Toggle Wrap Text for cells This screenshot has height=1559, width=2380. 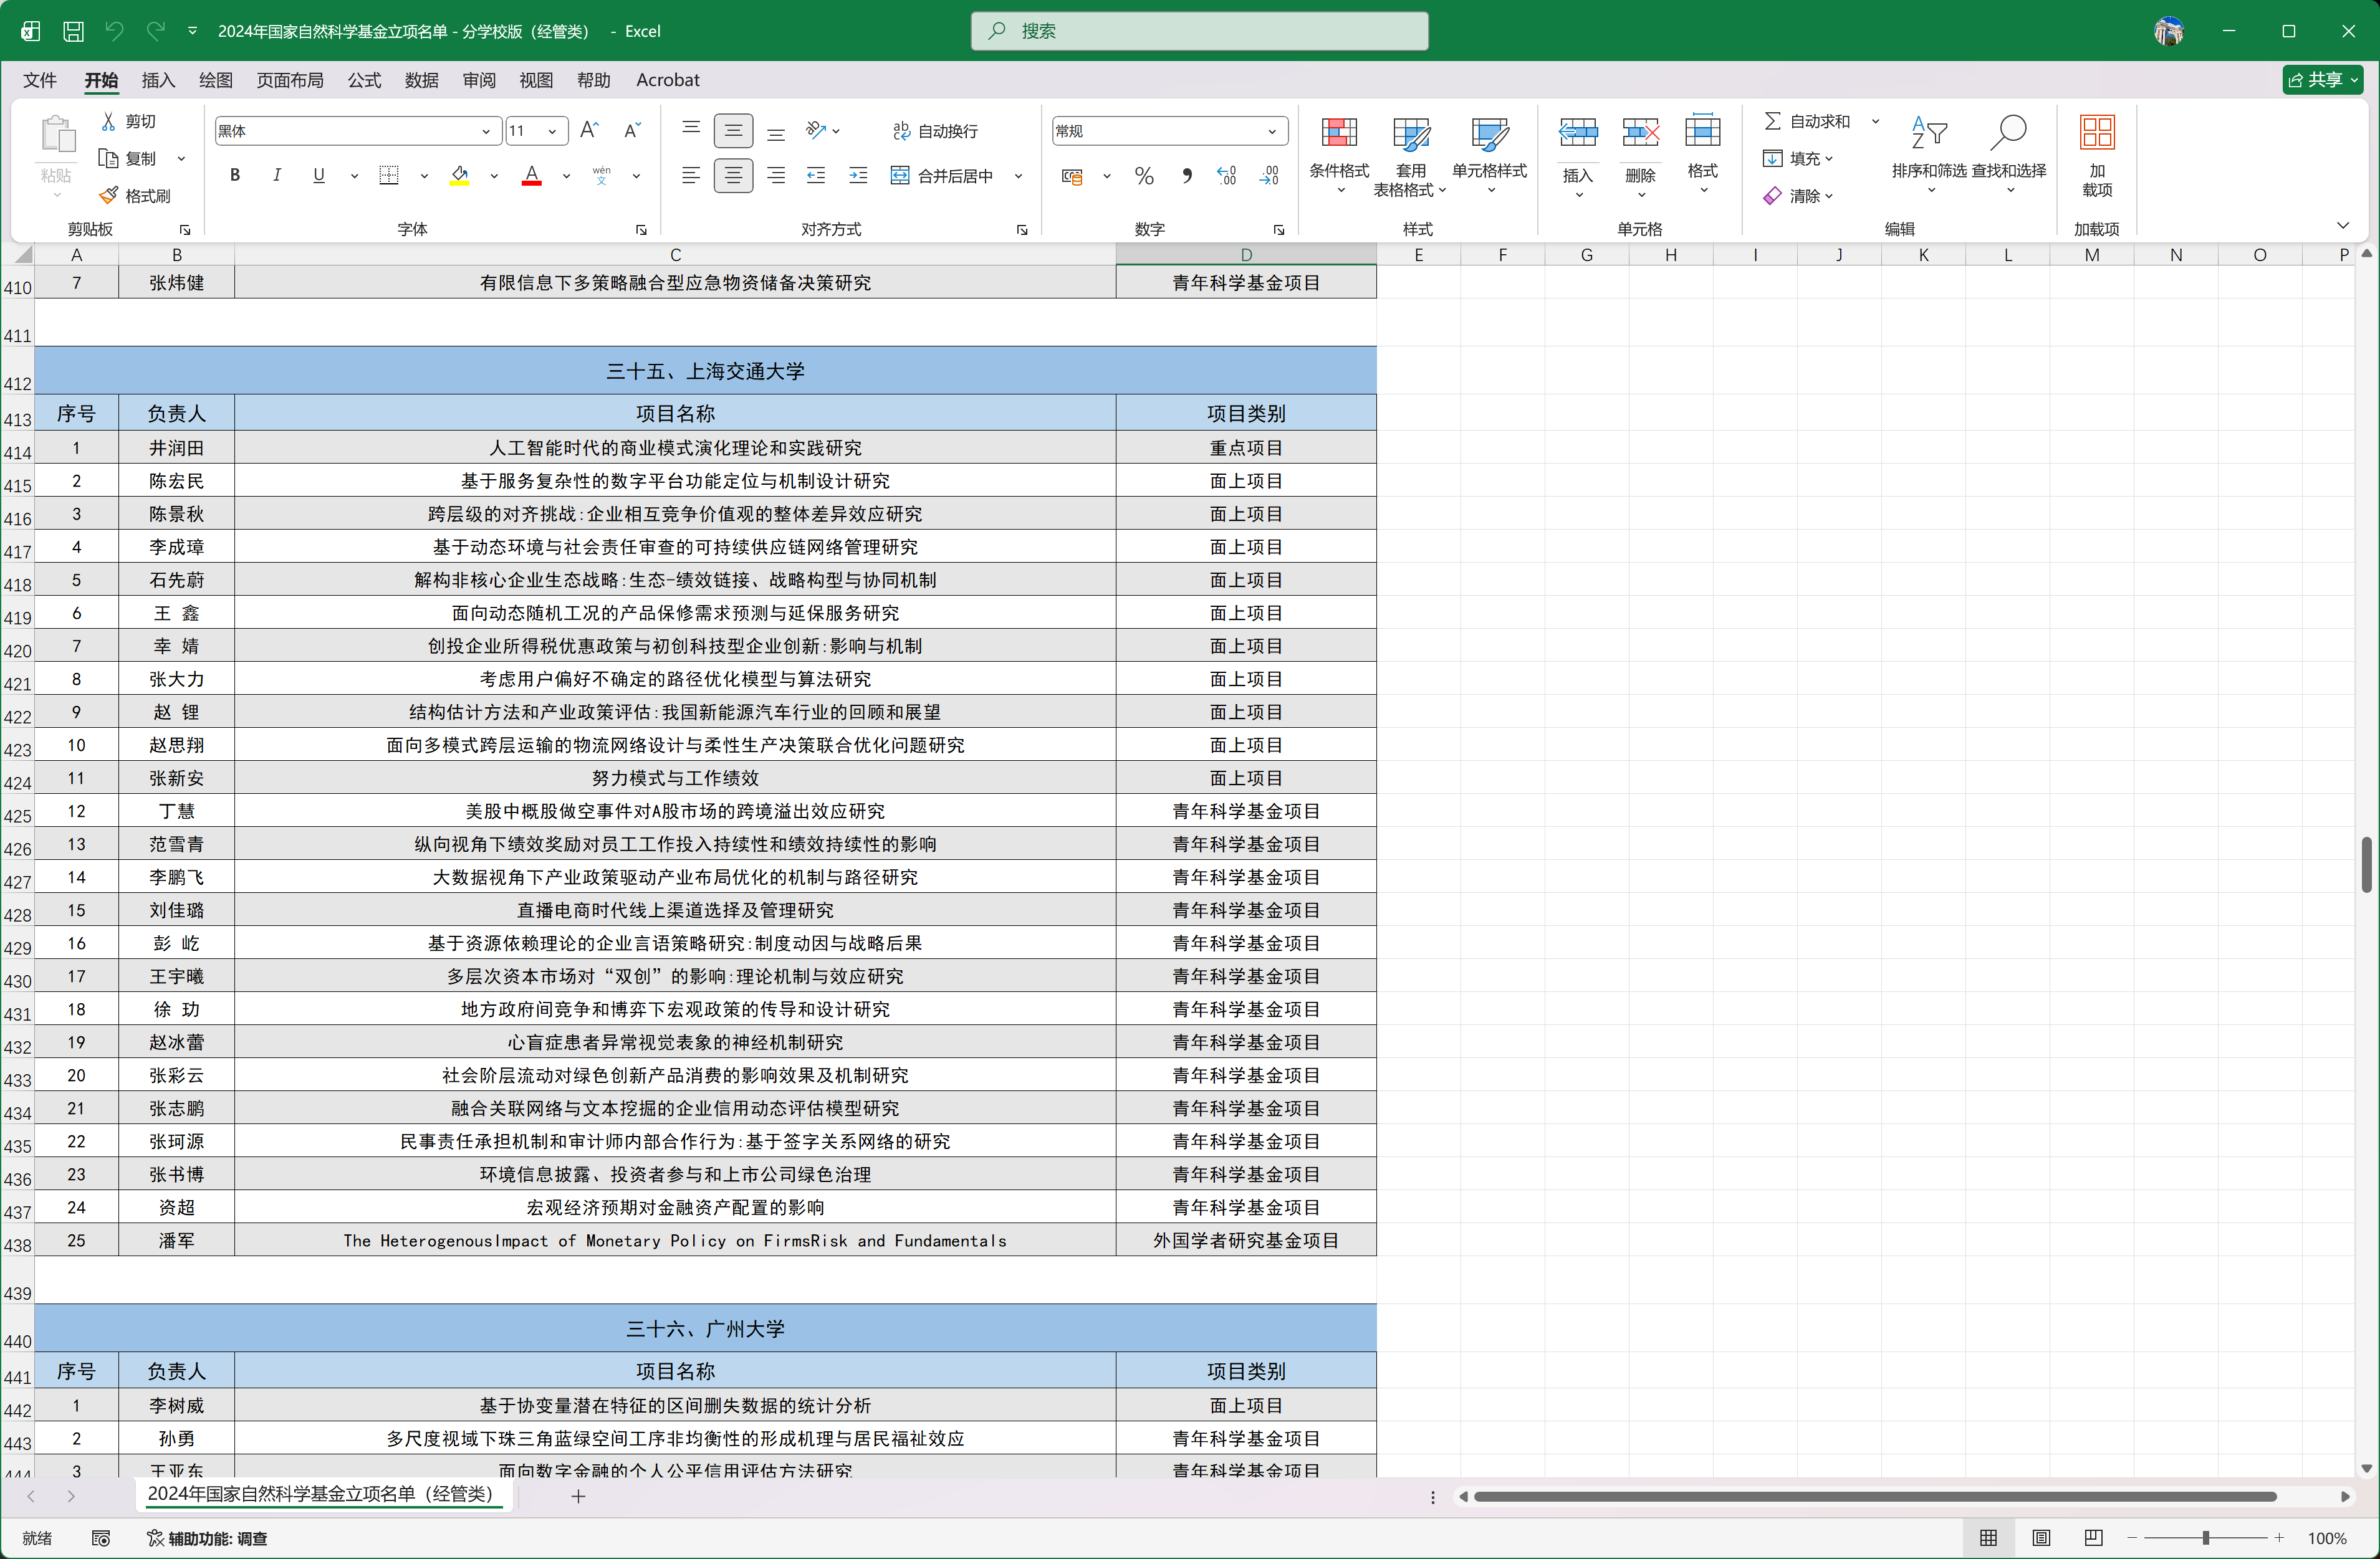934,131
